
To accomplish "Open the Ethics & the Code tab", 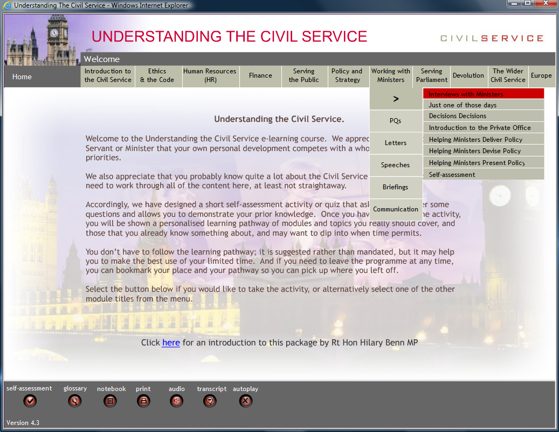I will click(157, 76).
